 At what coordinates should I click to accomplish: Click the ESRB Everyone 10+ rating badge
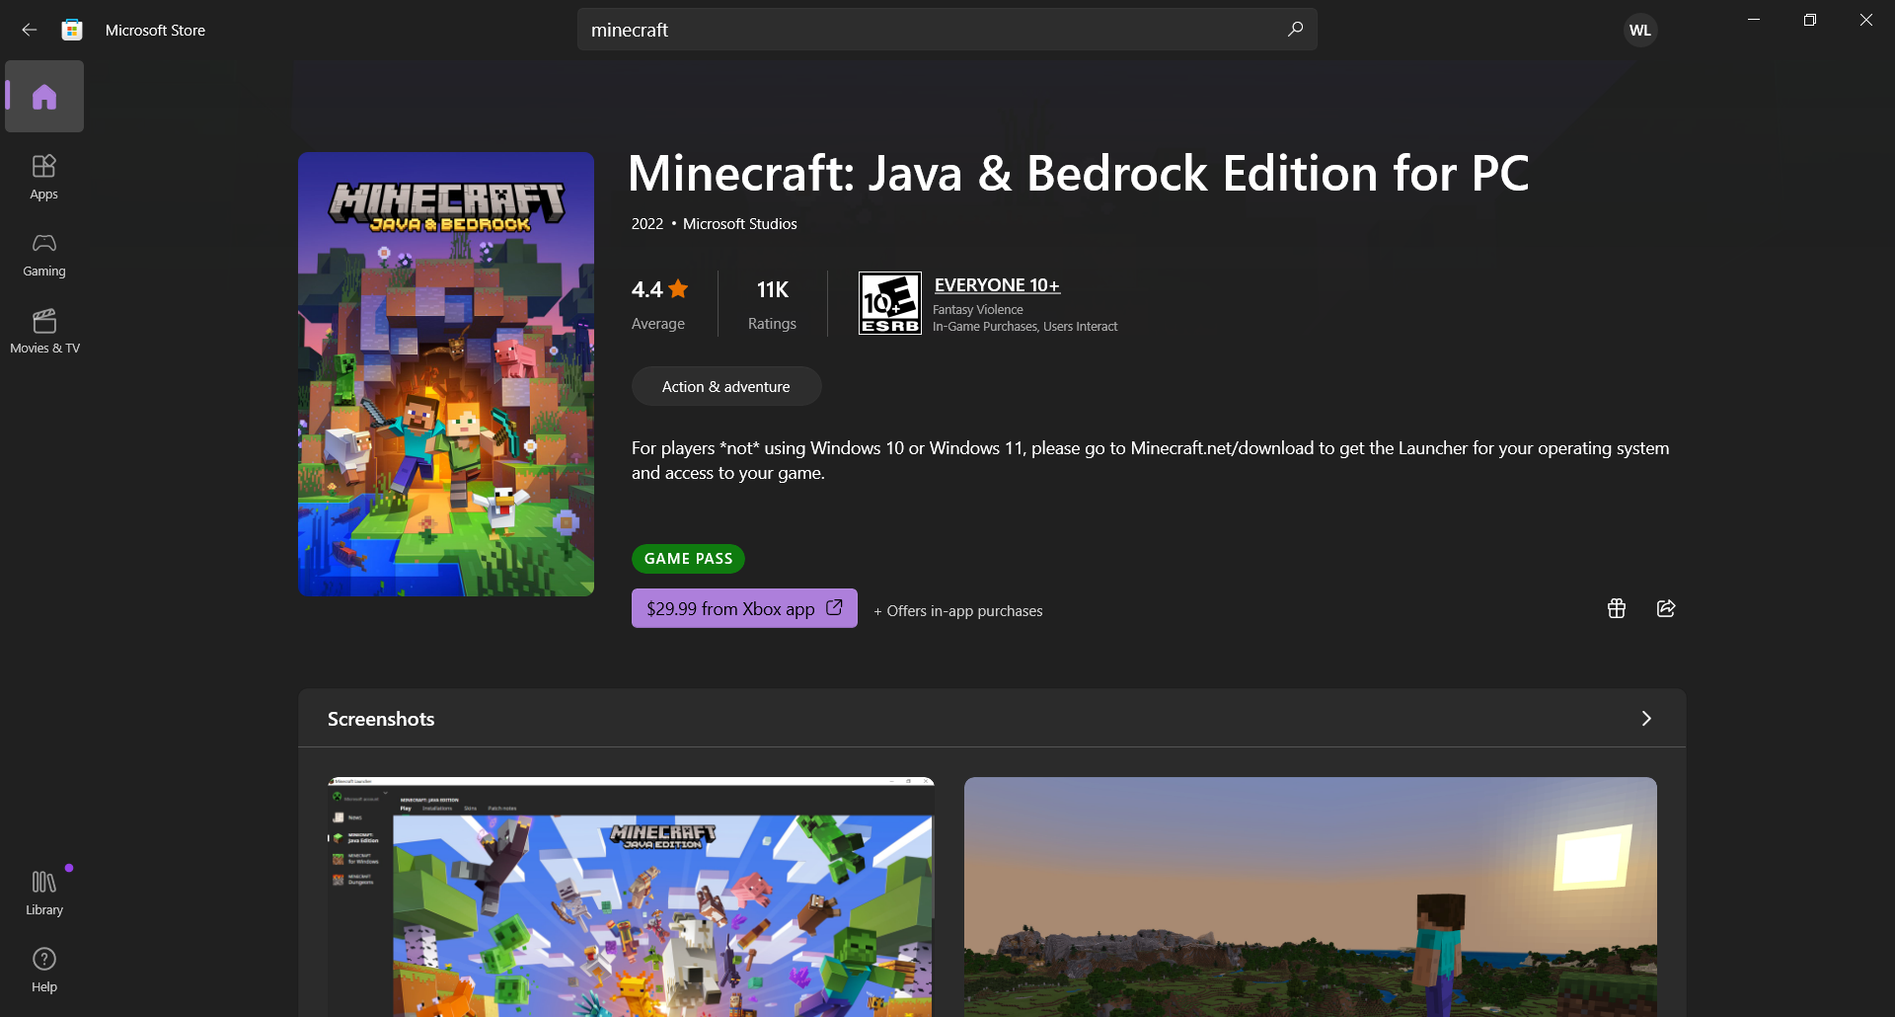click(x=890, y=303)
